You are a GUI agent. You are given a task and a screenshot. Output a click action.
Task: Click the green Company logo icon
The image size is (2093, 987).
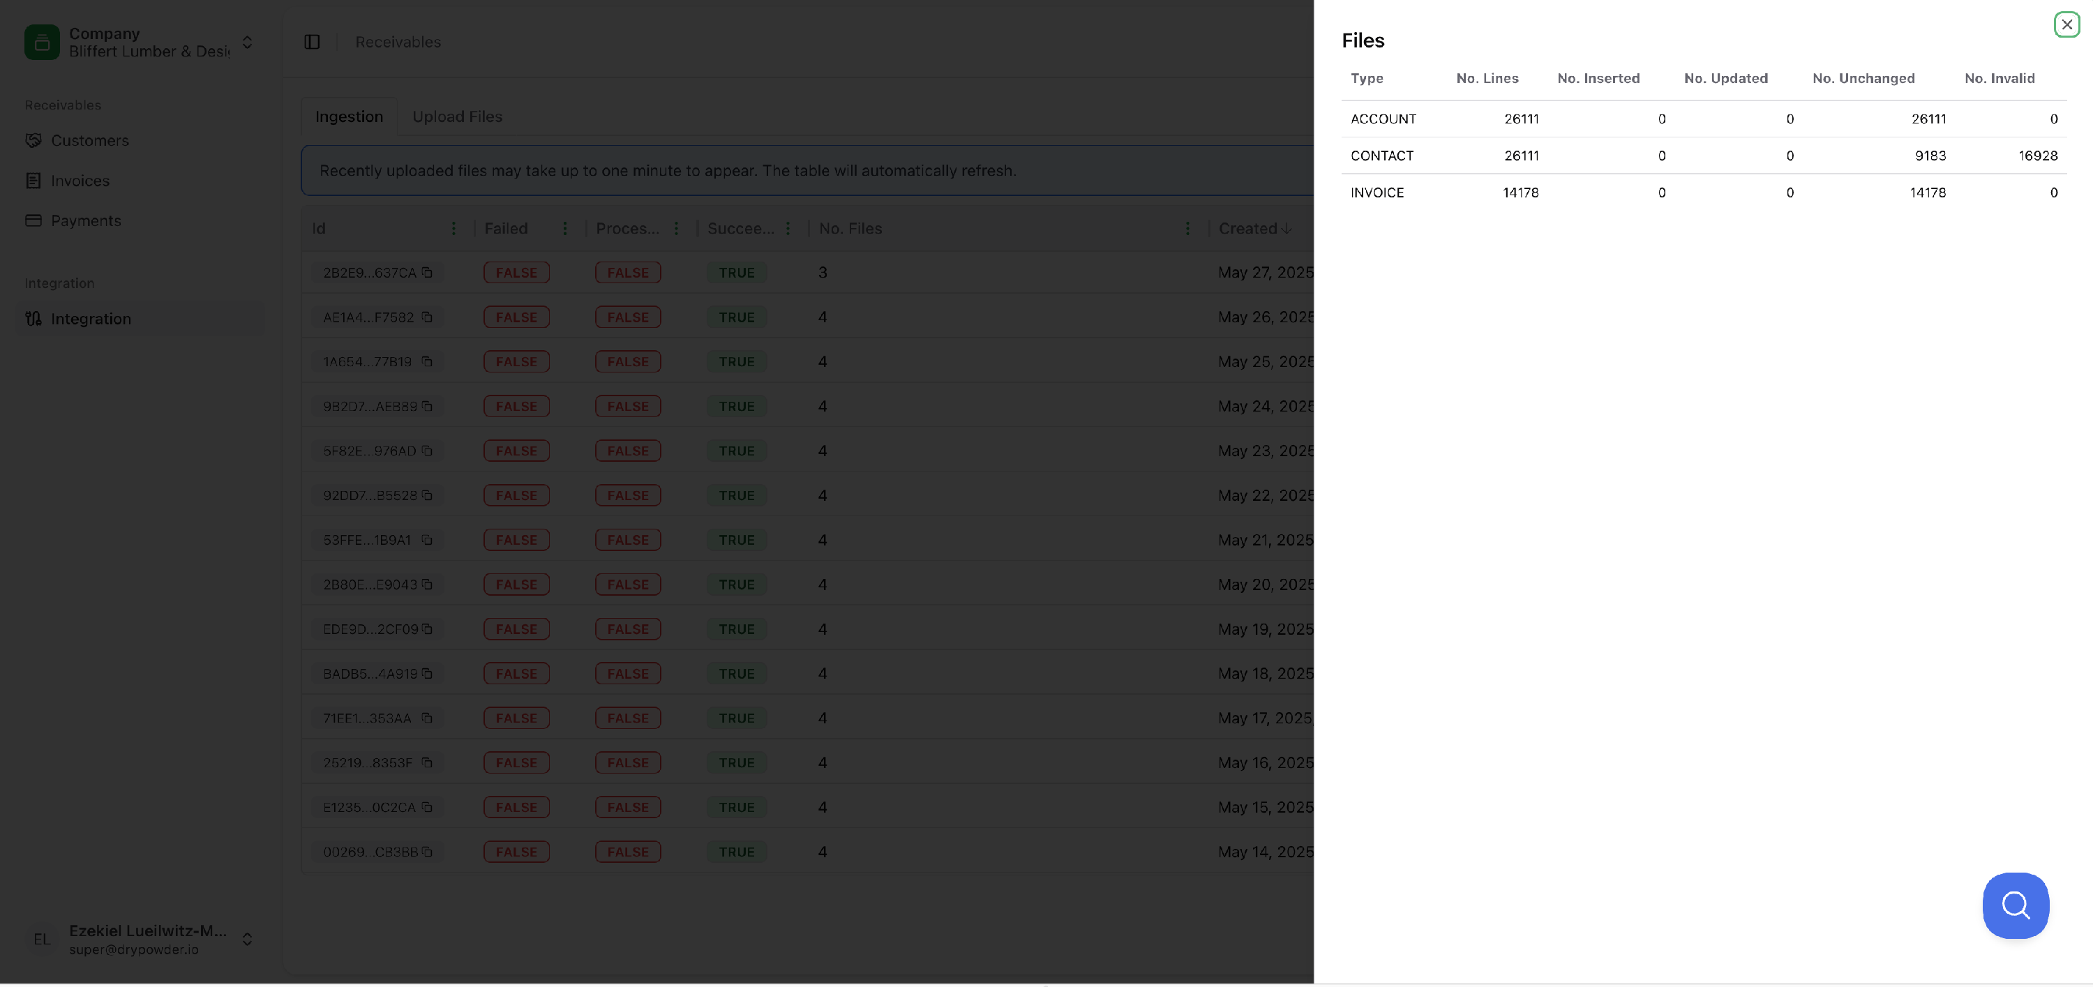(43, 41)
